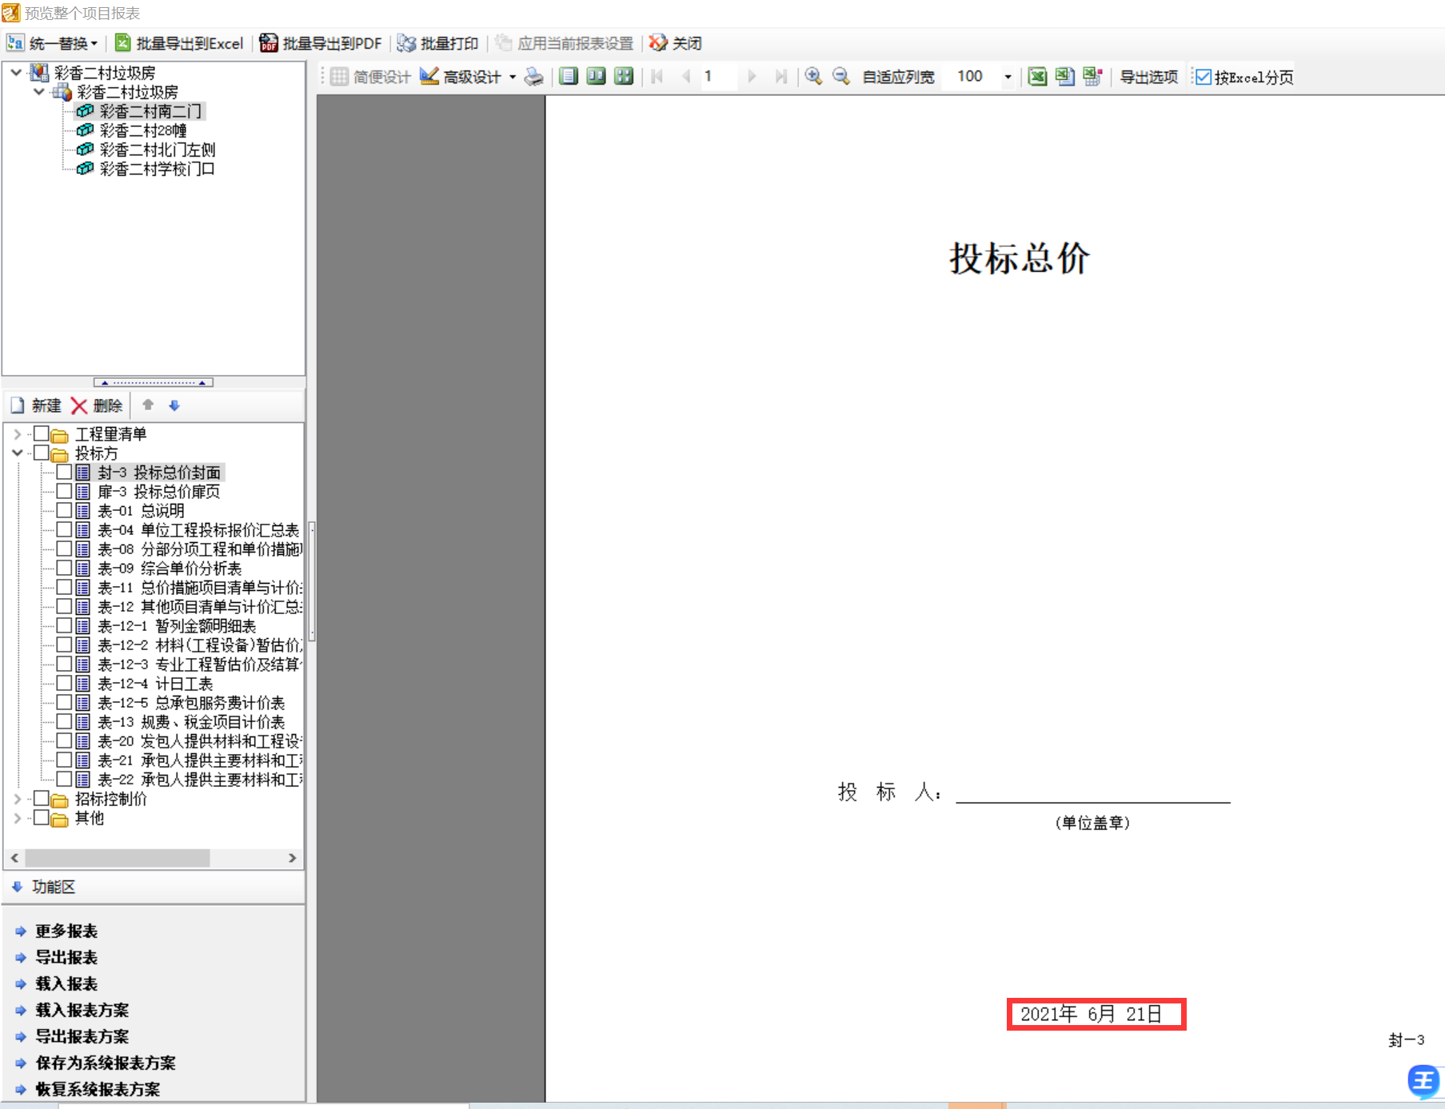
Task: Select multi-page grid view icon
Action: pyautogui.click(x=624, y=76)
